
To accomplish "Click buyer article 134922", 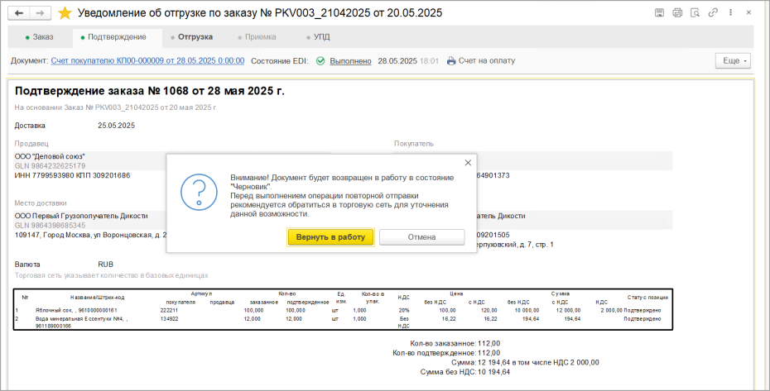I will click(x=169, y=319).
